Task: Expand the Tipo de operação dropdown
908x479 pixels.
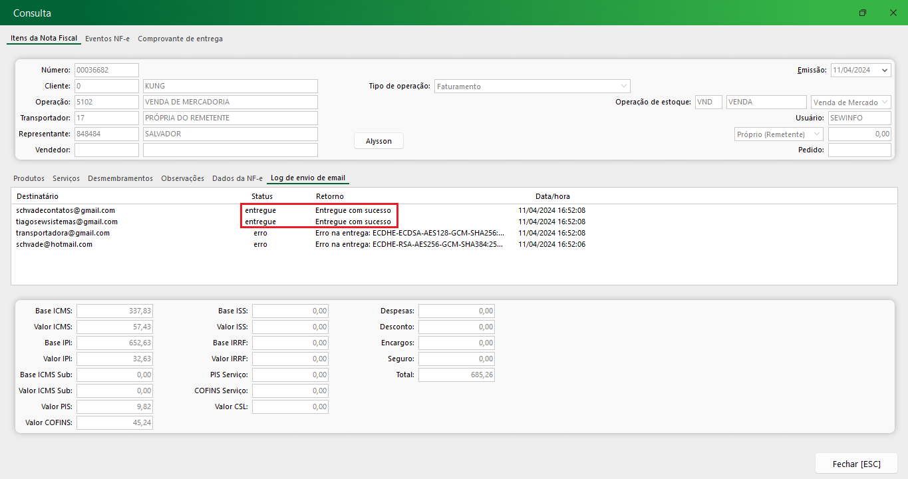Action: point(623,86)
